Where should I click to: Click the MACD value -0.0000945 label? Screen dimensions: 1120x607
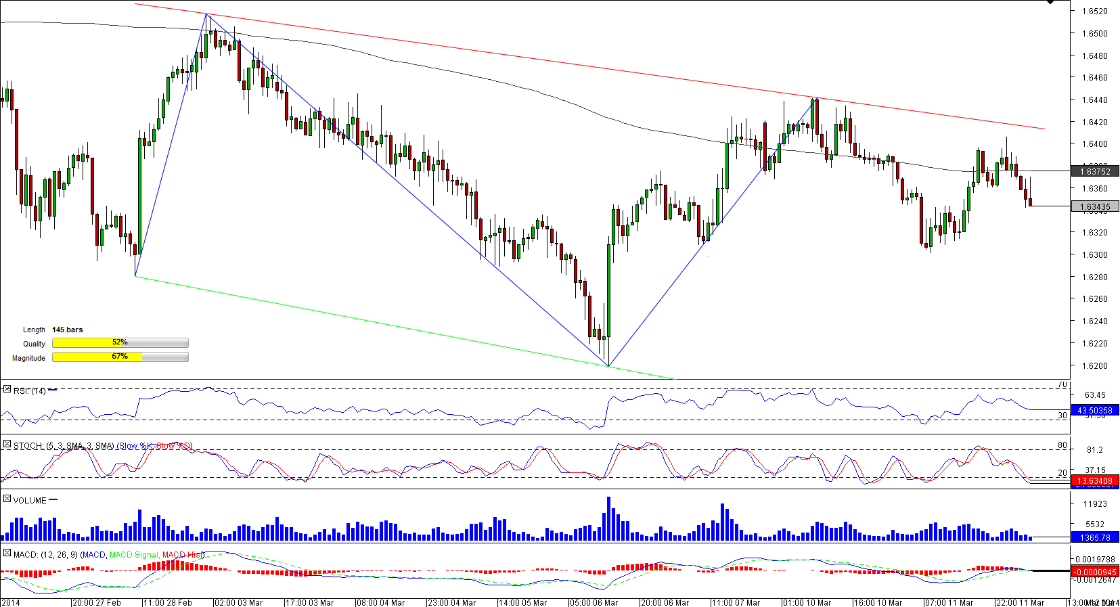point(1094,572)
